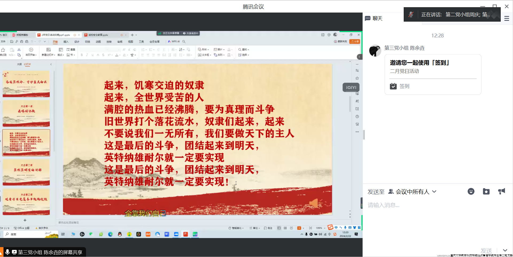
Task: Click the calendar check-in icon in the card
Action: [393, 86]
